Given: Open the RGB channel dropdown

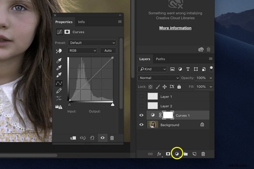Looking at the screenshot, I should point(82,51).
